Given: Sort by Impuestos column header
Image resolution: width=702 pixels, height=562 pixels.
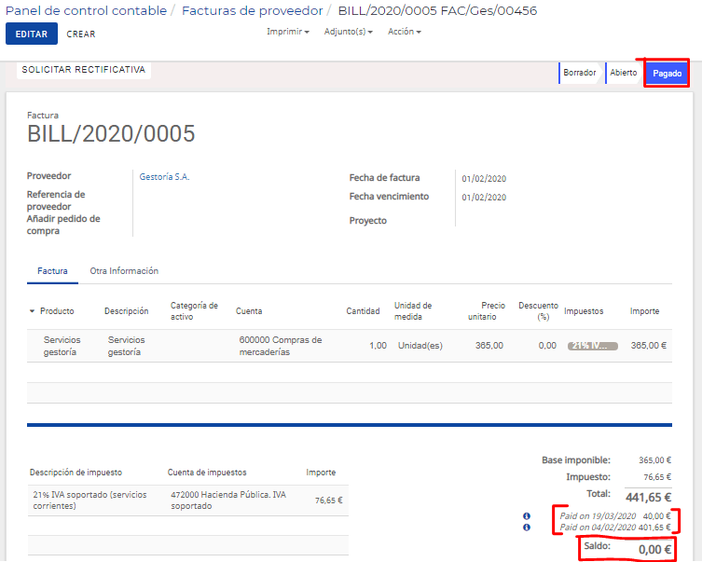Looking at the screenshot, I should (584, 311).
